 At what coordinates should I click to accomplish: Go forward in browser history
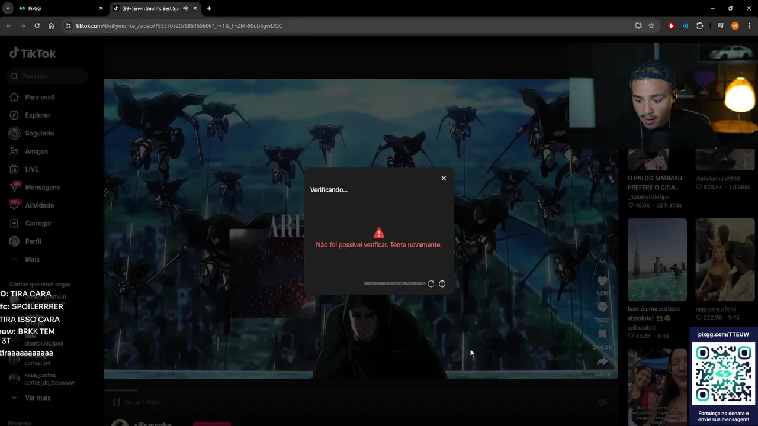(23, 26)
